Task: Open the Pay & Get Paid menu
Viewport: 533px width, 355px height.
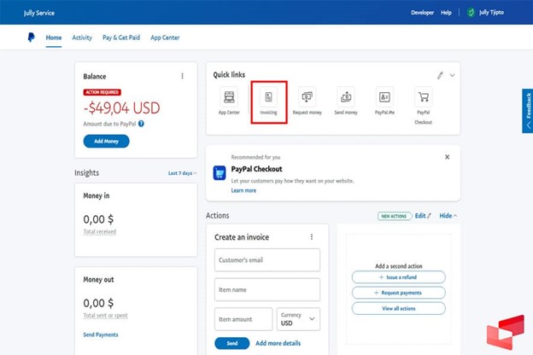Action: [x=121, y=38]
